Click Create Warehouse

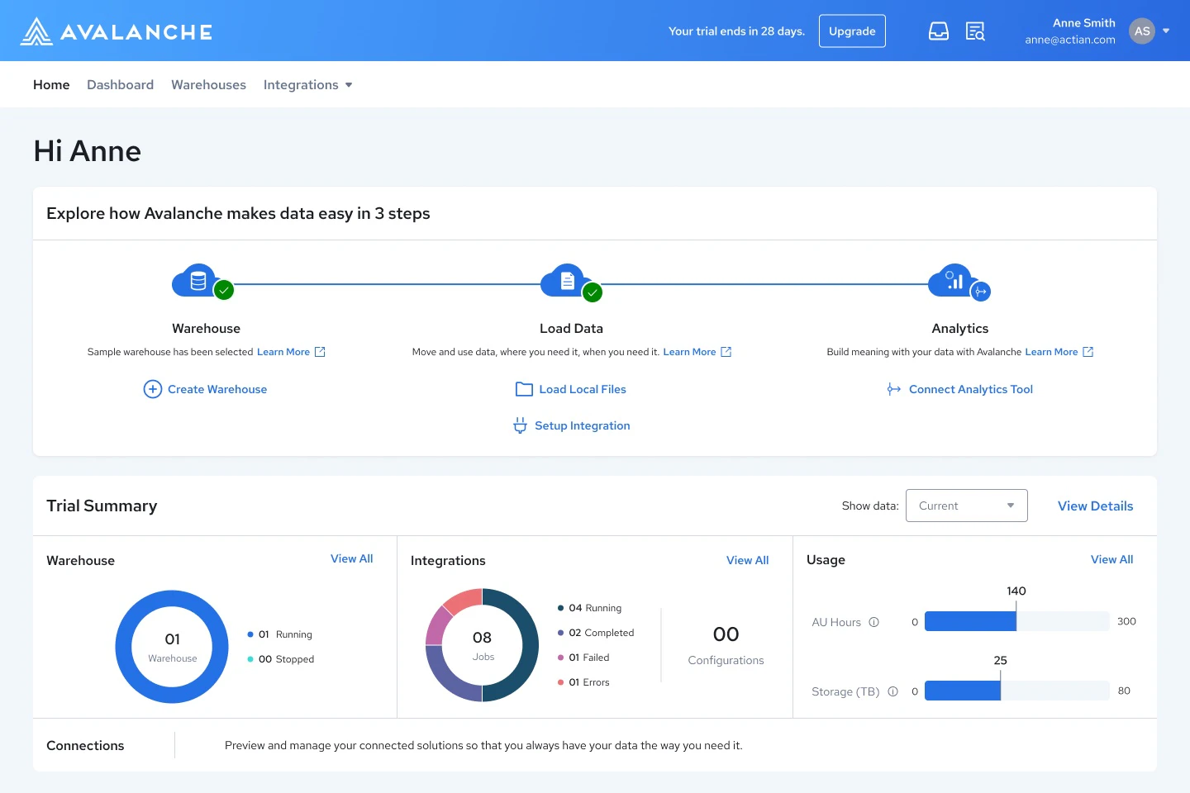coord(205,389)
